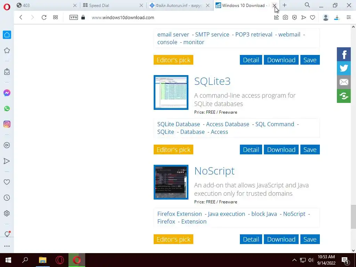Share page via email envelope
The width and height of the screenshot is (356, 267).
pos(344,82)
